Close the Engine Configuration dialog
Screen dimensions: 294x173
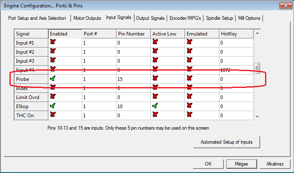(x=284, y=5)
